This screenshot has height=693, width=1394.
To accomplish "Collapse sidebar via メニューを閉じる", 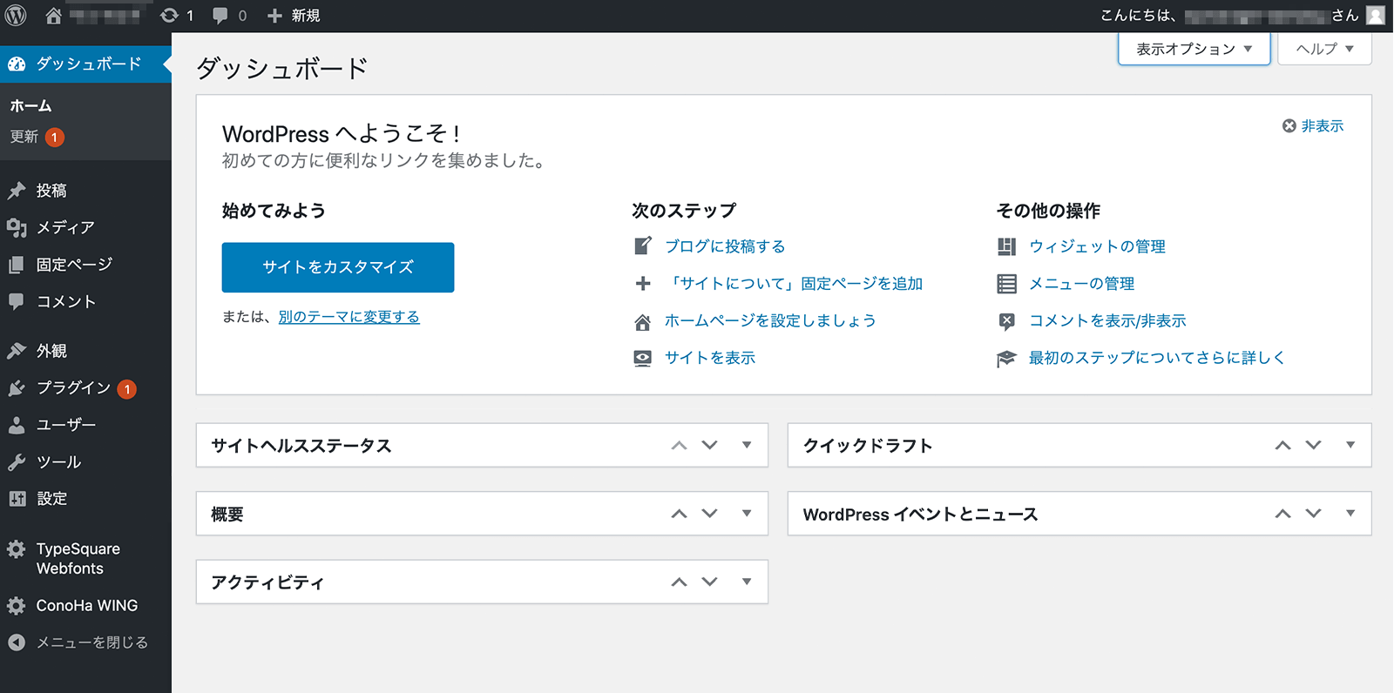I will [x=78, y=643].
